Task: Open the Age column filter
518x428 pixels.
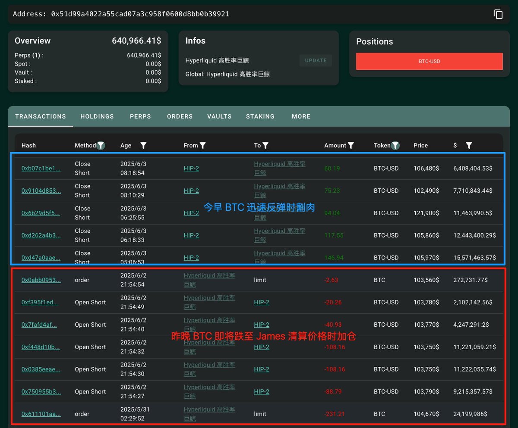Action: click(x=143, y=146)
